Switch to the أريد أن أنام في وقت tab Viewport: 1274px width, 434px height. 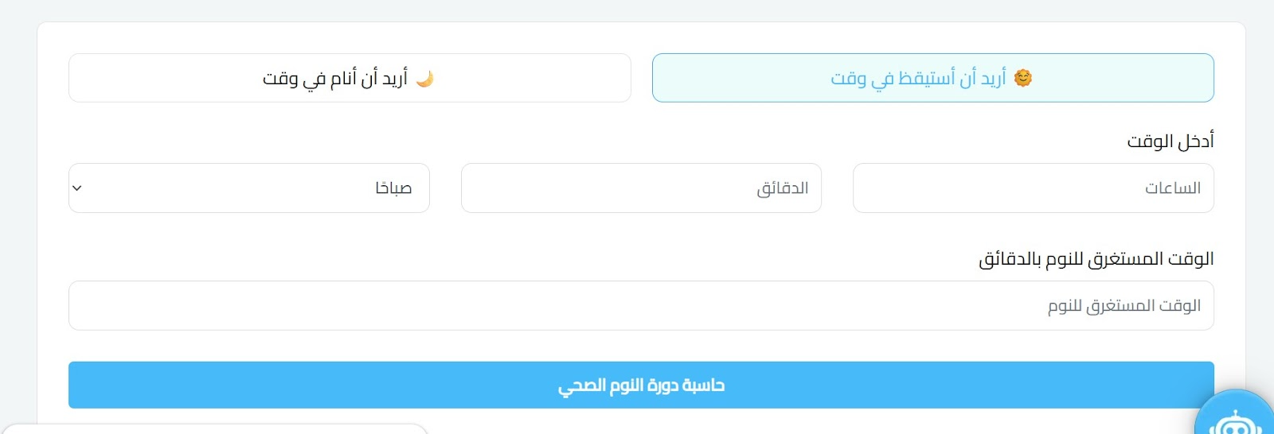click(350, 78)
